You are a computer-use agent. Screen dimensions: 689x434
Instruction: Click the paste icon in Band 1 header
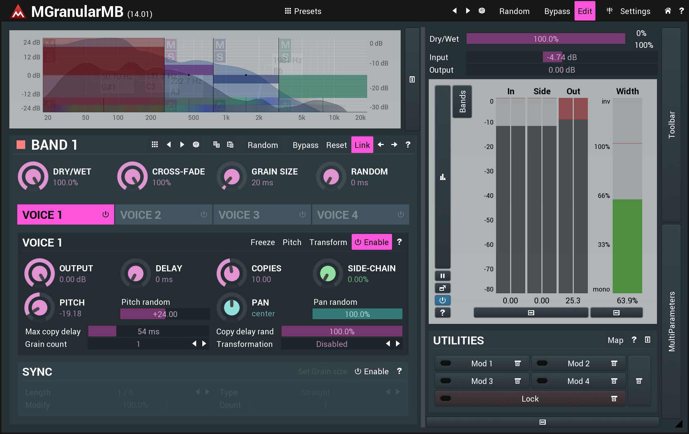point(230,145)
